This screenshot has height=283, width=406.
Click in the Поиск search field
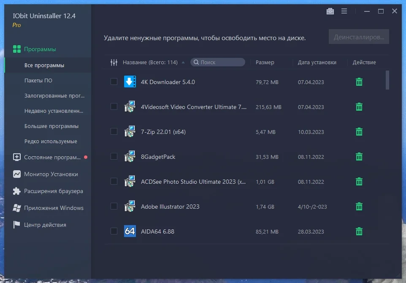[x=217, y=62]
